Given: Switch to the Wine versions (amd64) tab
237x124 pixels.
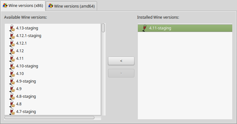Looking at the screenshot, I should tap(71, 6).
